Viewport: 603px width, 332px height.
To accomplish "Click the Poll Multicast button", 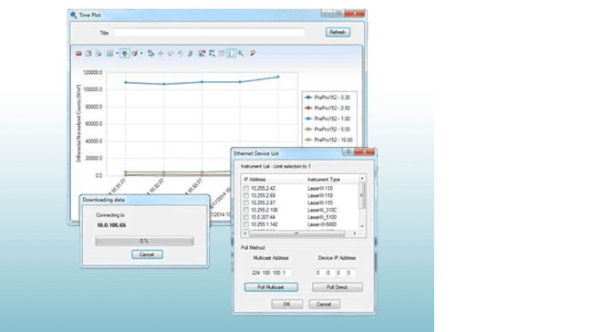I will (x=271, y=287).
